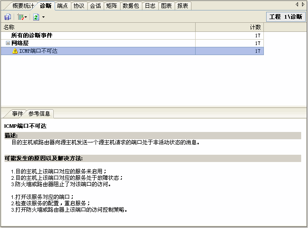
Task: Click the tab scroll left arrow
Action: click(297, 5)
